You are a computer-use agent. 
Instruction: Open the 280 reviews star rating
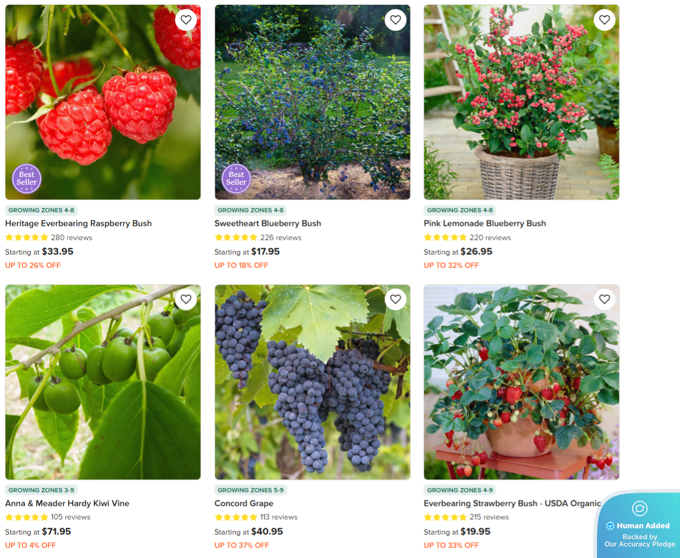[48, 237]
